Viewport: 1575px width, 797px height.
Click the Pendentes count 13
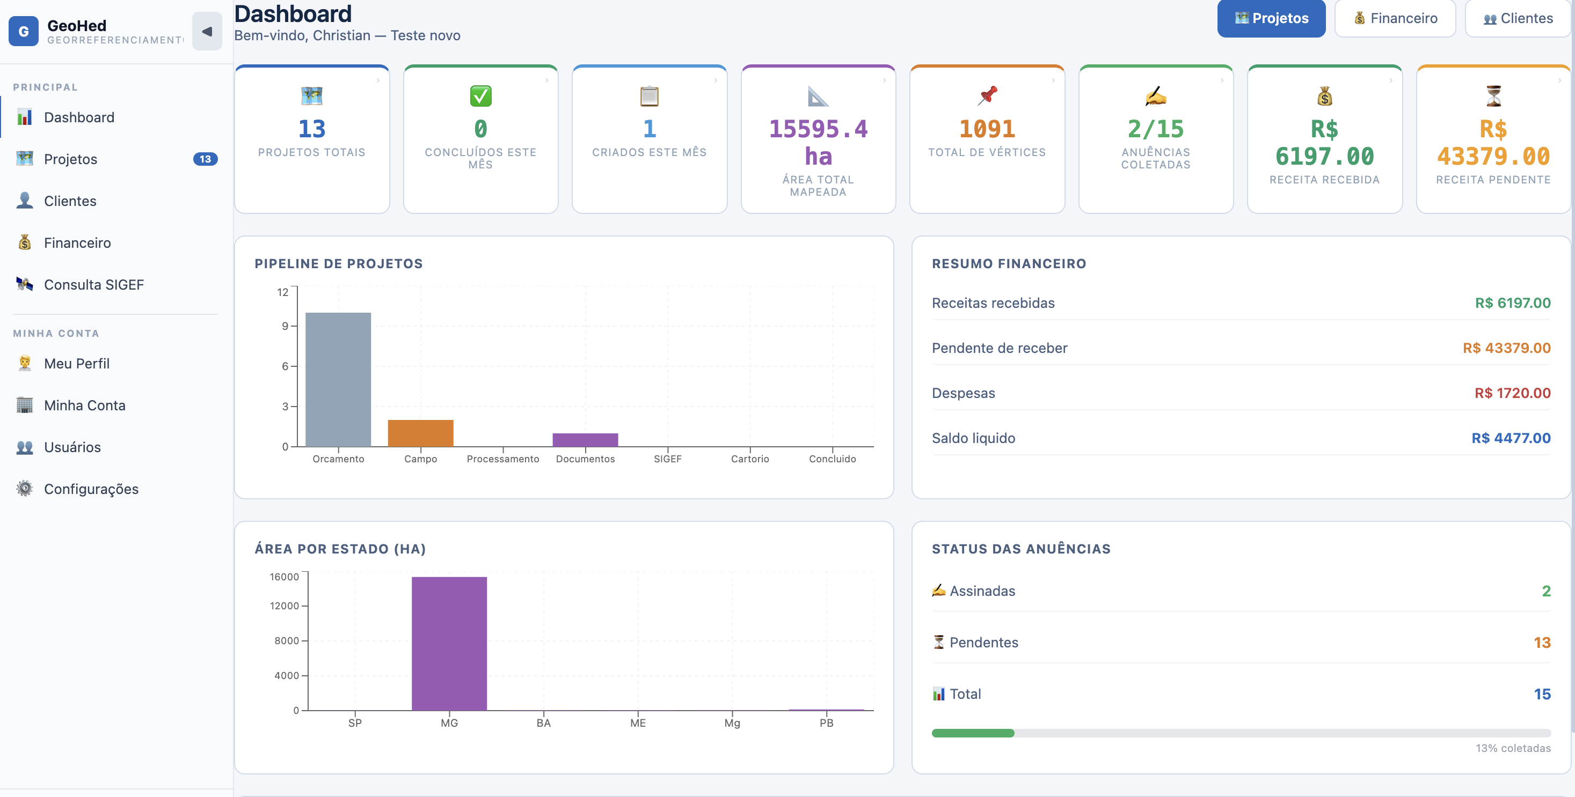(1542, 643)
